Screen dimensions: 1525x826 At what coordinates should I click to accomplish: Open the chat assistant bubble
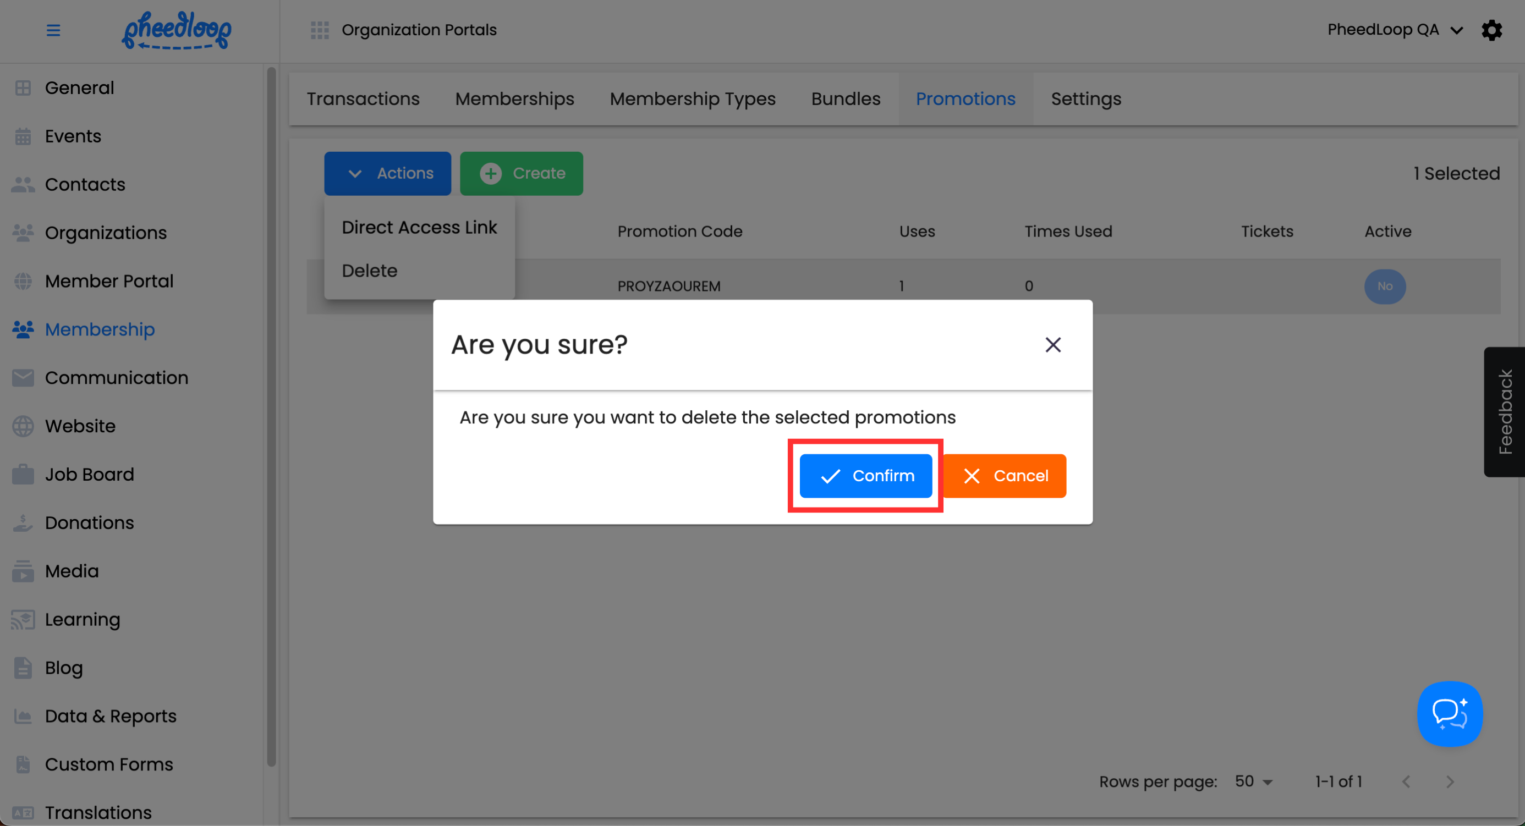(x=1449, y=714)
